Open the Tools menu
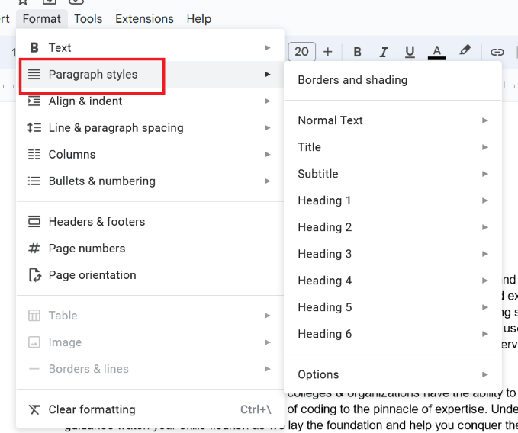 pyautogui.click(x=88, y=19)
